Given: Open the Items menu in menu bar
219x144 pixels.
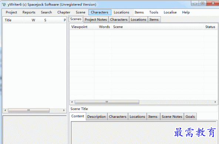Looking at the screenshot, I should [x=139, y=12].
